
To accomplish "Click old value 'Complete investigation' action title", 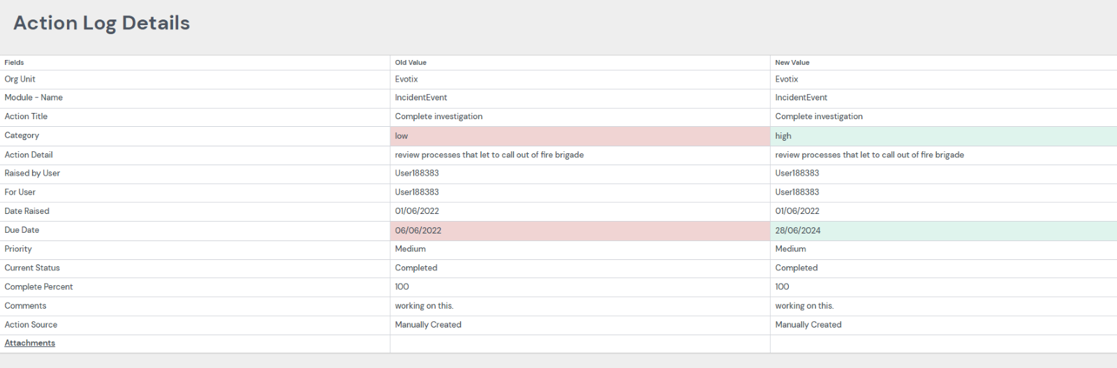I will [x=438, y=116].
